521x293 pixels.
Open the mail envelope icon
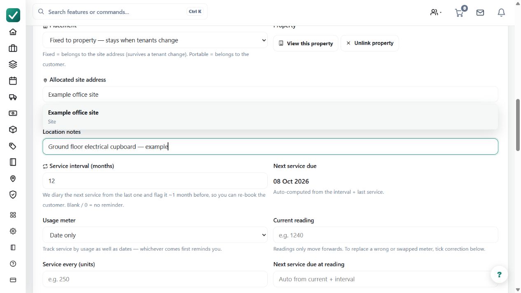pyautogui.click(x=480, y=12)
